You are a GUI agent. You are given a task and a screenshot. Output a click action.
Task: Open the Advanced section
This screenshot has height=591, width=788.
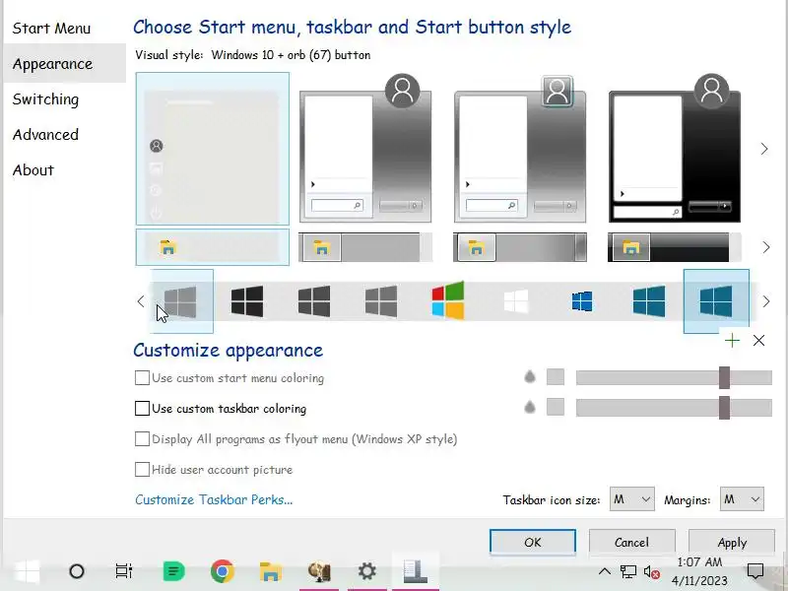tap(45, 135)
